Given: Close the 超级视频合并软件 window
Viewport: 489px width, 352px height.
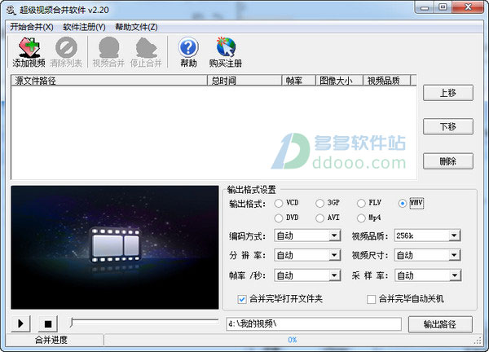Looking at the screenshot, I should pyautogui.click(x=468, y=7).
